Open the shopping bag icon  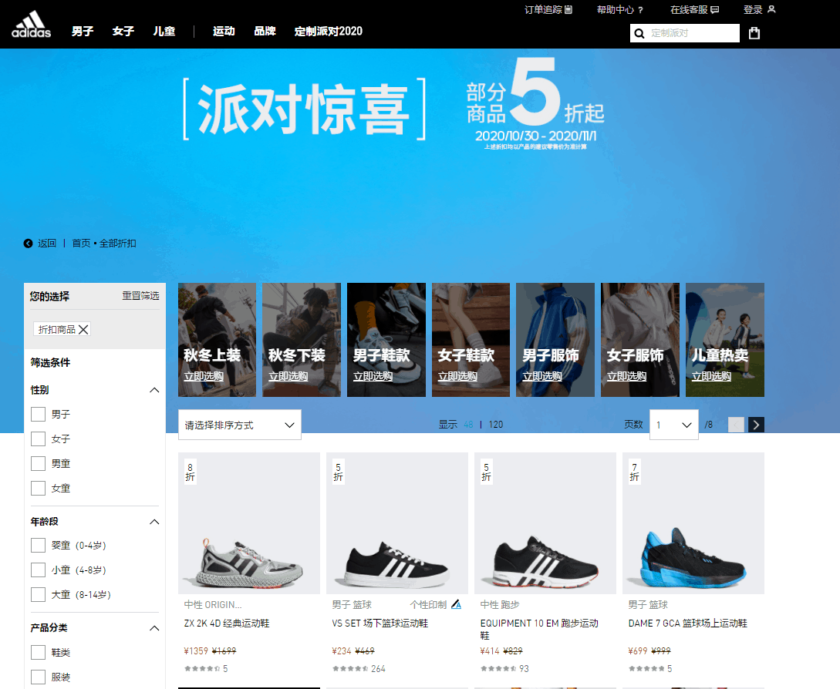pyautogui.click(x=754, y=33)
